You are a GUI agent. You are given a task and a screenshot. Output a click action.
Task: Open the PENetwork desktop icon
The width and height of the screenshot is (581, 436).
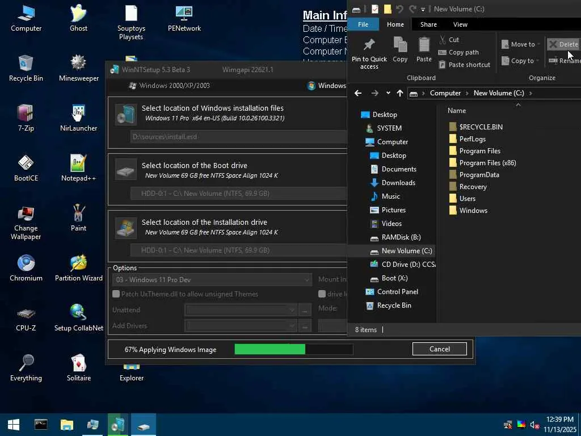[184, 19]
